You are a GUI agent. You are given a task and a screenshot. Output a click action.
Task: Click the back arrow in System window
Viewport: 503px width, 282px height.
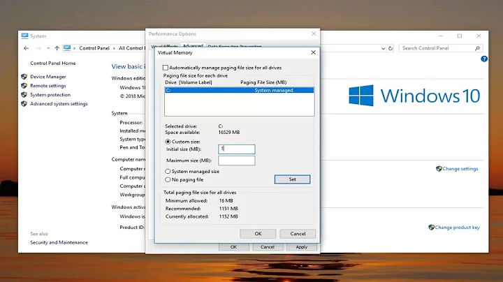(x=27, y=48)
